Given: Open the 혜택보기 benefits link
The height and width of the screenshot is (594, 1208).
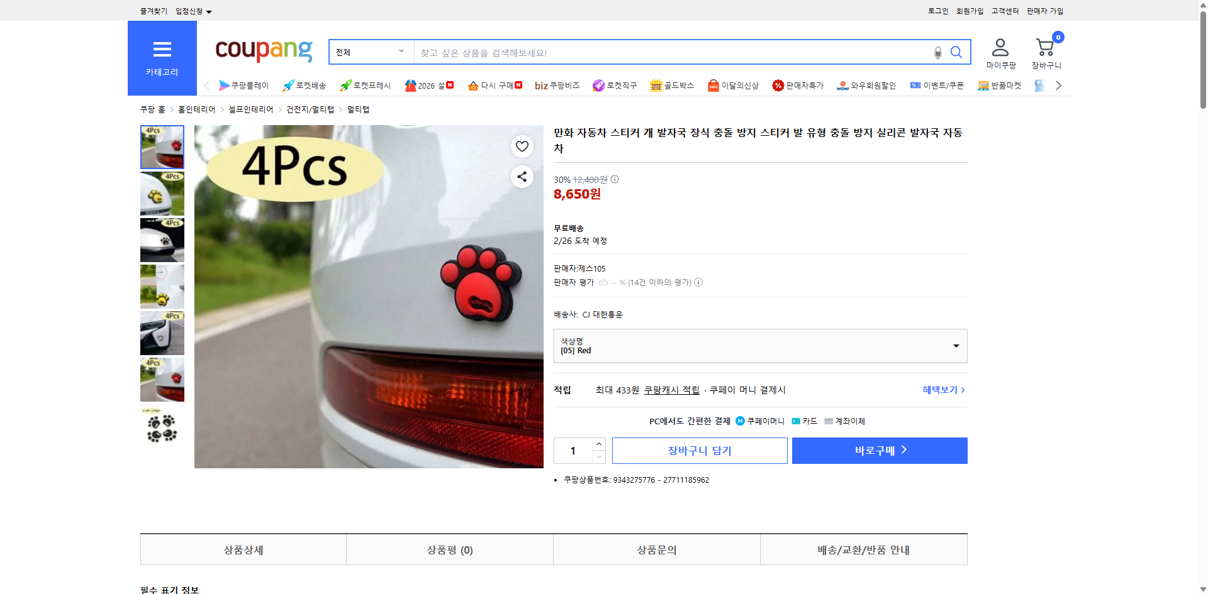Looking at the screenshot, I should pos(940,390).
